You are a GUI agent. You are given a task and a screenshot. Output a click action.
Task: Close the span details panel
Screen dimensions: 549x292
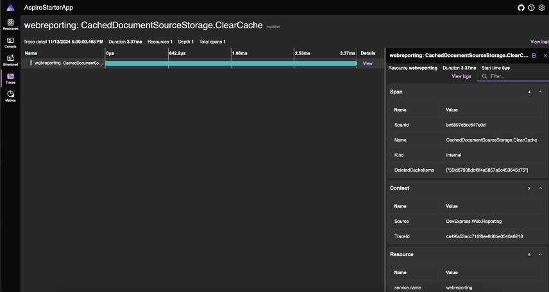coord(545,56)
